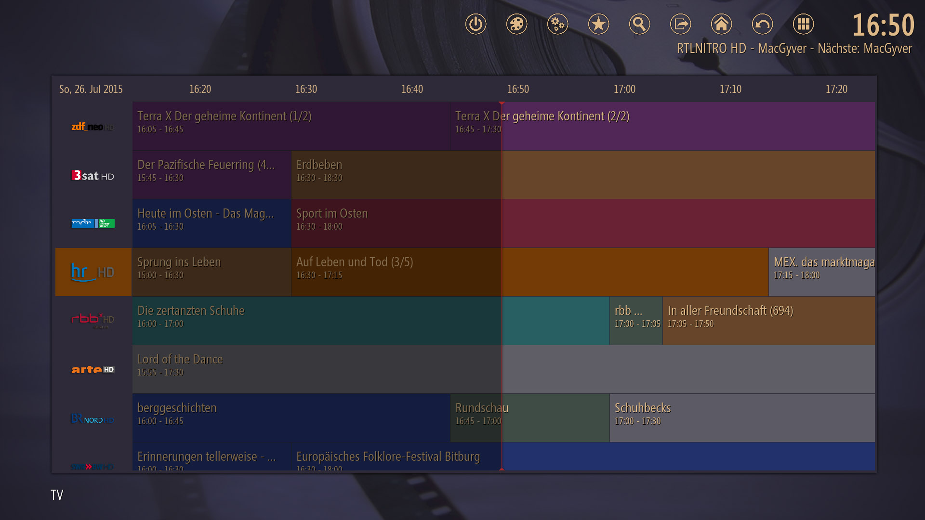This screenshot has height=520, width=925.
Task: Select Erinnerungen tellerweise programme
Action: pyautogui.click(x=211, y=456)
